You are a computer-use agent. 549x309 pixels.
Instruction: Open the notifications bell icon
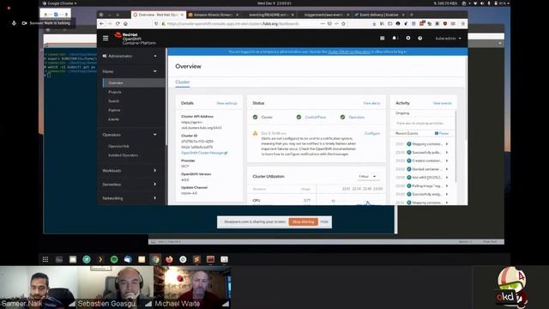(x=395, y=38)
